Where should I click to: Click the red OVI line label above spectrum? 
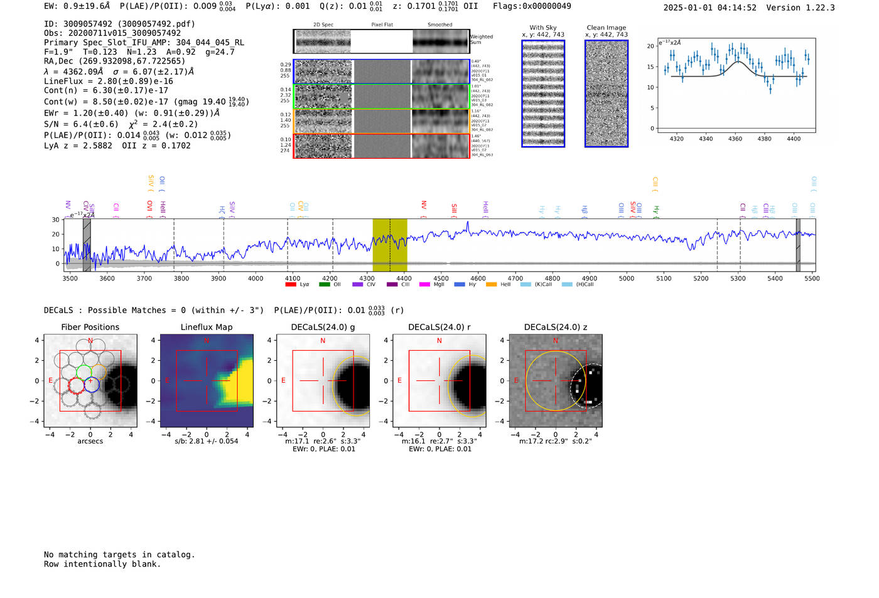tap(149, 208)
